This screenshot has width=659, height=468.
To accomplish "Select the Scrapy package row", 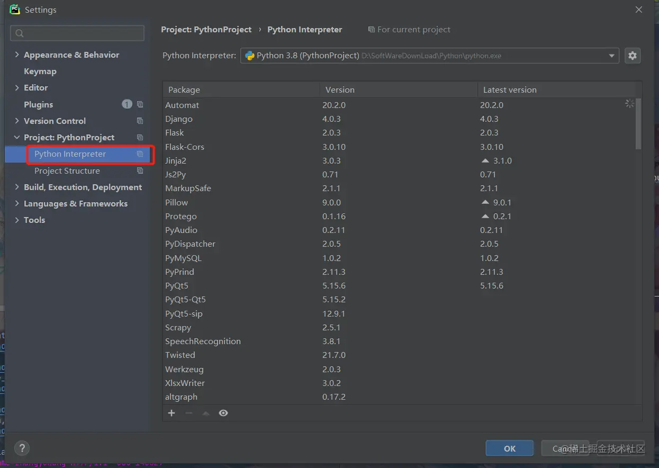I will [399, 327].
